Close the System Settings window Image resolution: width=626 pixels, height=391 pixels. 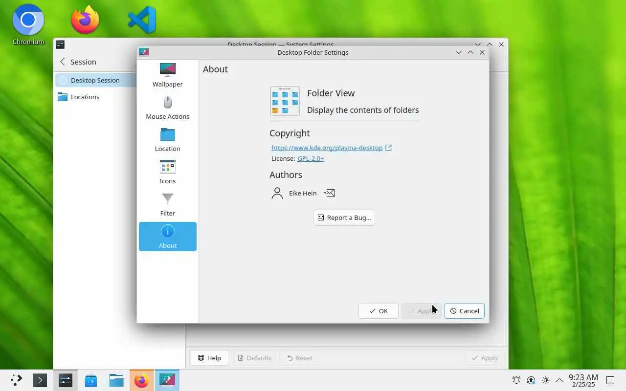[501, 44]
